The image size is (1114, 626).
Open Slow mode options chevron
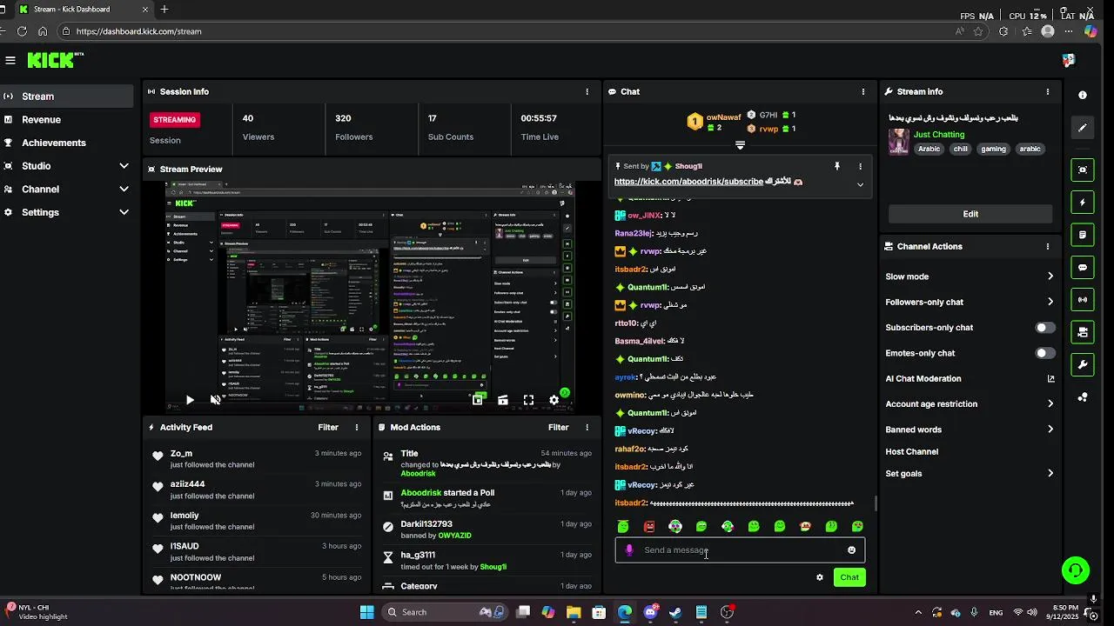[1050, 276]
